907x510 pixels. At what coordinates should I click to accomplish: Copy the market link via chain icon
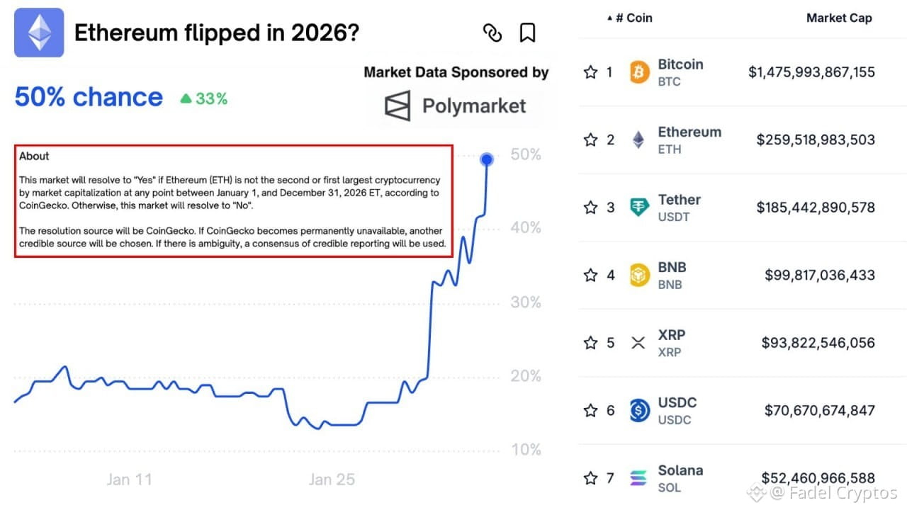pos(492,33)
